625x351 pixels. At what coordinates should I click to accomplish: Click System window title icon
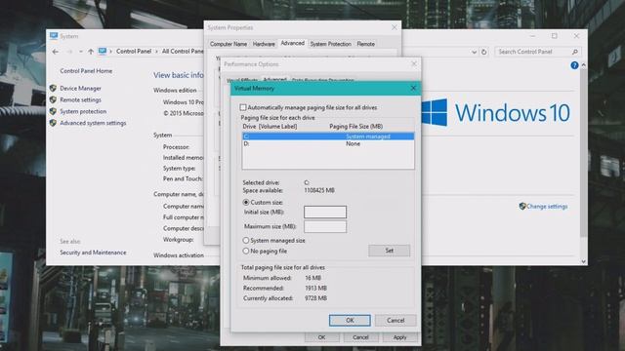54,36
